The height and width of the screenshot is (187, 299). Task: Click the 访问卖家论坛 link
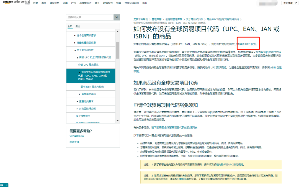(x=77, y=136)
